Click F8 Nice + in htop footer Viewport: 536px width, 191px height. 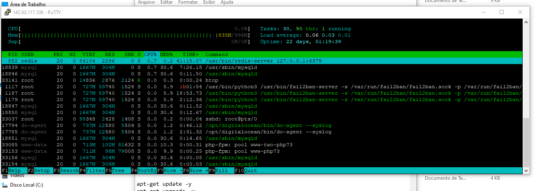pos(196,170)
